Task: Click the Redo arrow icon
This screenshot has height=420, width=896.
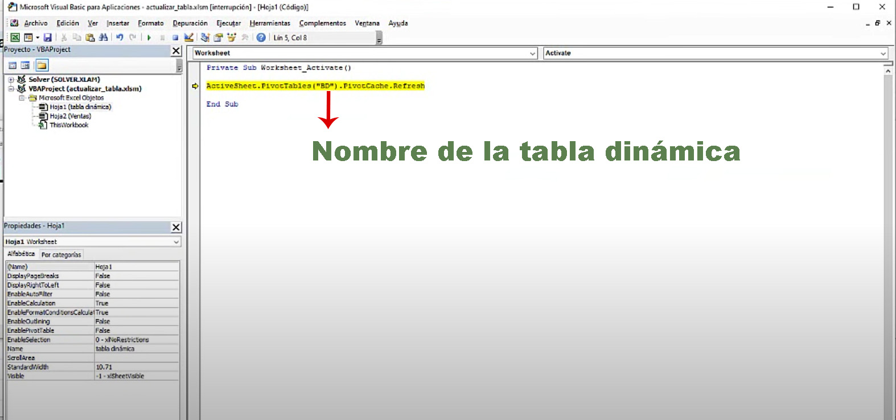Action: 133,38
